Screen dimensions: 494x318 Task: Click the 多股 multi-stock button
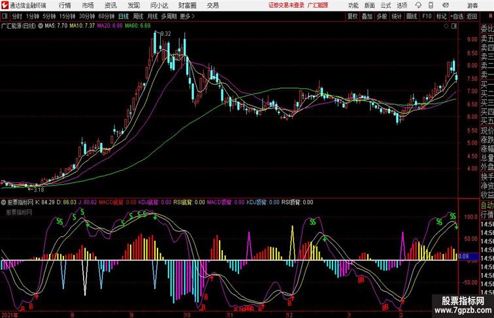(x=382, y=16)
